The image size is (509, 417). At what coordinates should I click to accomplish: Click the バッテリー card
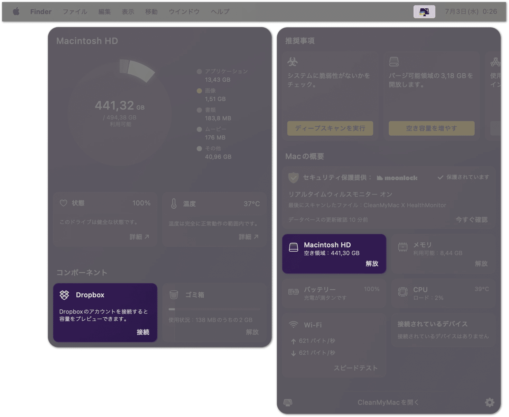tap(334, 293)
